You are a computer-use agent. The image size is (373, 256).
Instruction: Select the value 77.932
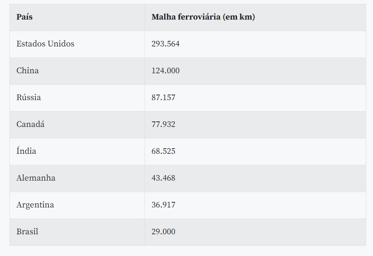pyautogui.click(x=163, y=124)
